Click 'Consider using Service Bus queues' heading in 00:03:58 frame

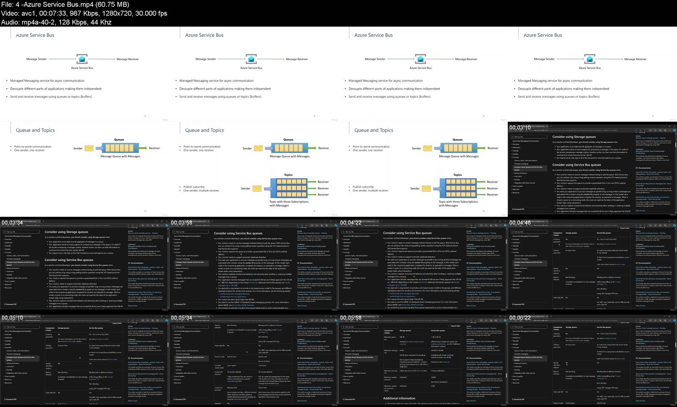coord(238,233)
